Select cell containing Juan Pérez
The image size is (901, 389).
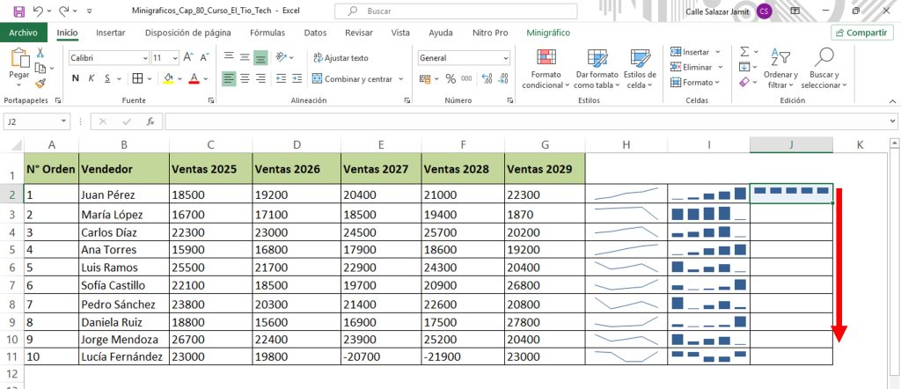[x=123, y=194]
